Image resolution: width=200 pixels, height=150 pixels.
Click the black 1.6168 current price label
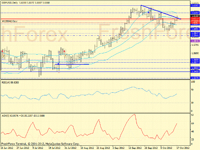(x=195, y=16)
